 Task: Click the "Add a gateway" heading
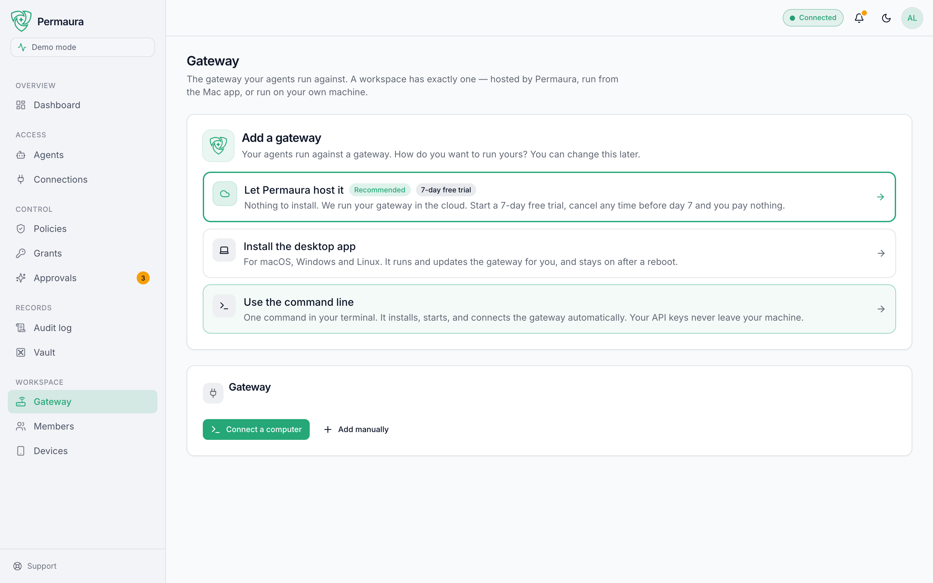coord(282,138)
